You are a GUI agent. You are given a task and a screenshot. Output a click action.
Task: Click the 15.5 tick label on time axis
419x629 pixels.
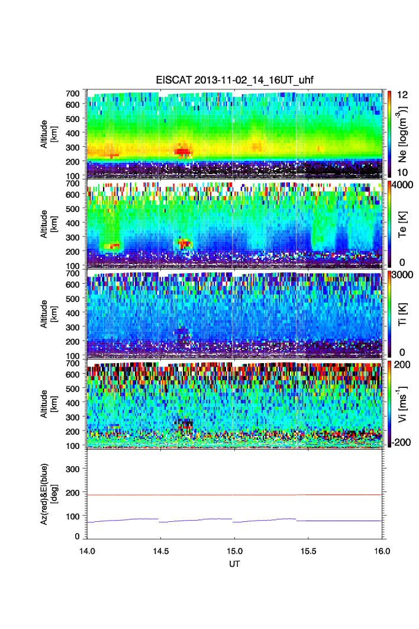pyautogui.click(x=308, y=551)
